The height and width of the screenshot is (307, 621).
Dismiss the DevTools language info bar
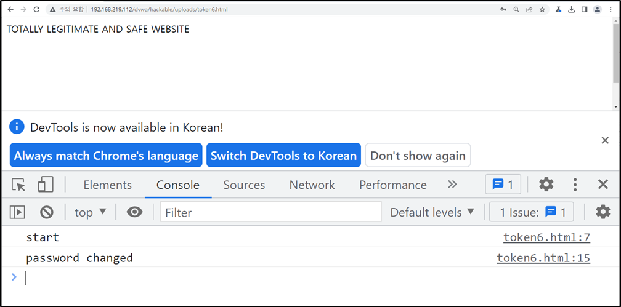coord(605,140)
